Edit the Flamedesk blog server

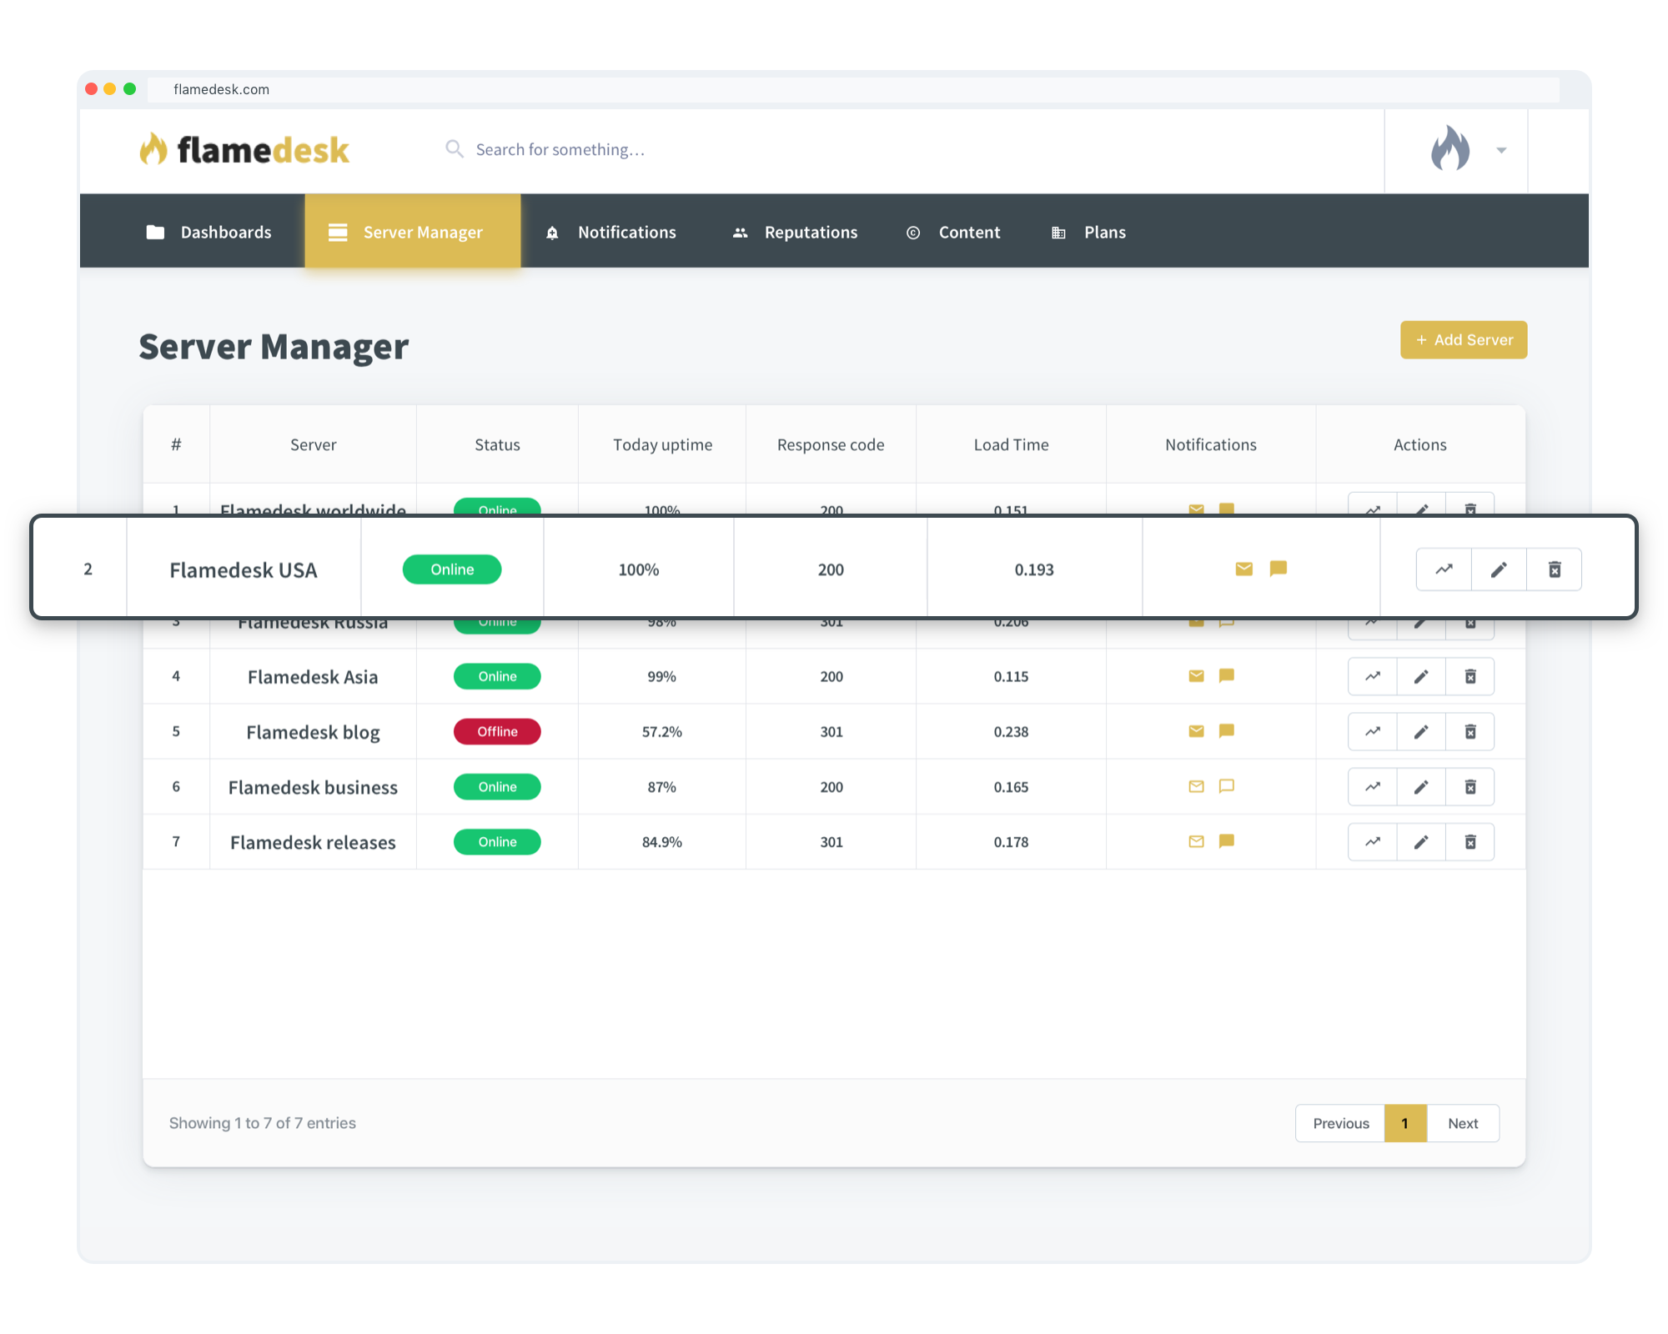(x=1421, y=731)
